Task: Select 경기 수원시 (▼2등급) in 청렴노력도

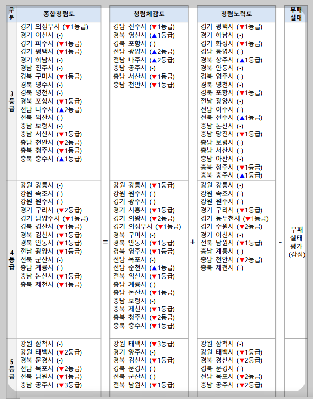Action: pos(231,227)
